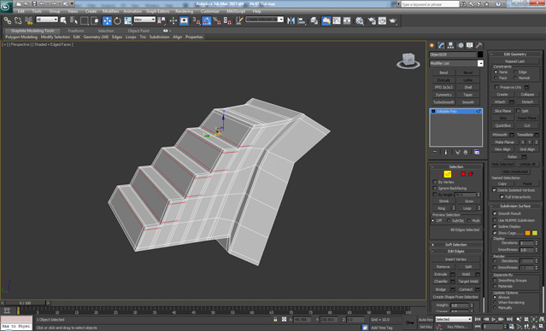Viewport: 546px width, 331px height.
Task: Open the Customize menu
Action: (209, 11)
